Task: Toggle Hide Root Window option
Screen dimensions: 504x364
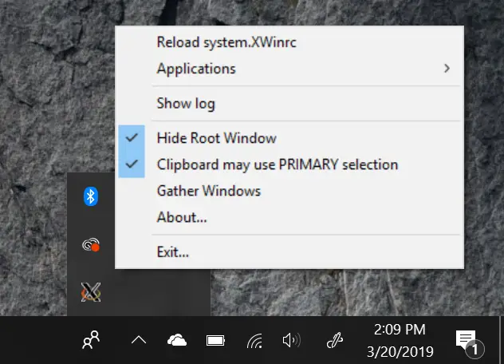Action: click(289, 138)
